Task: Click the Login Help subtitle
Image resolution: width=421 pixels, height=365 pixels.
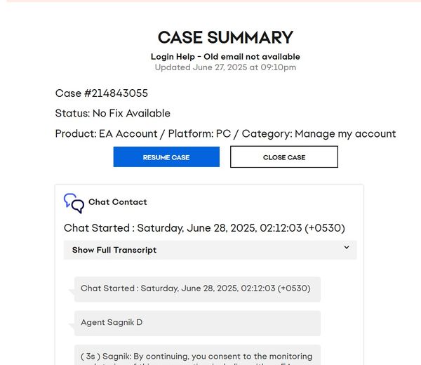Action: 225,57
